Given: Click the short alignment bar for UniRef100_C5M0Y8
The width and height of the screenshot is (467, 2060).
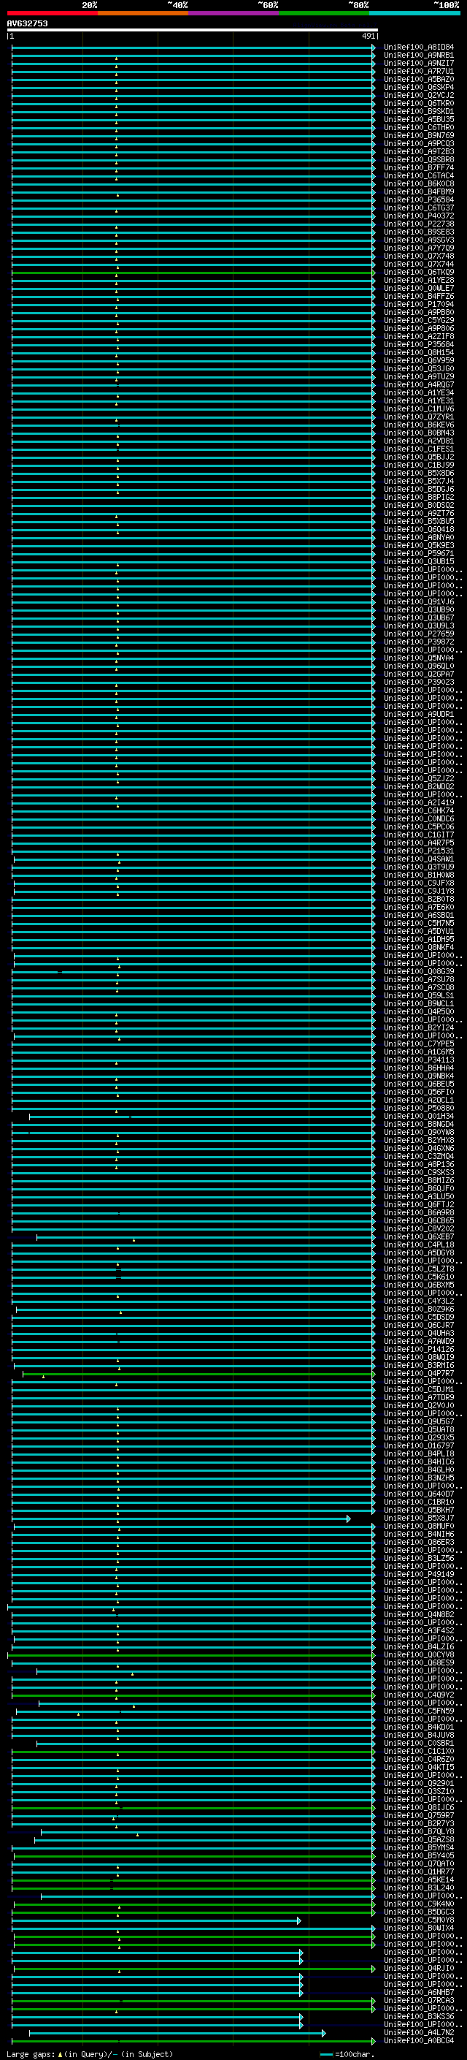Looking at the screenshot, I should [156, 1920].
